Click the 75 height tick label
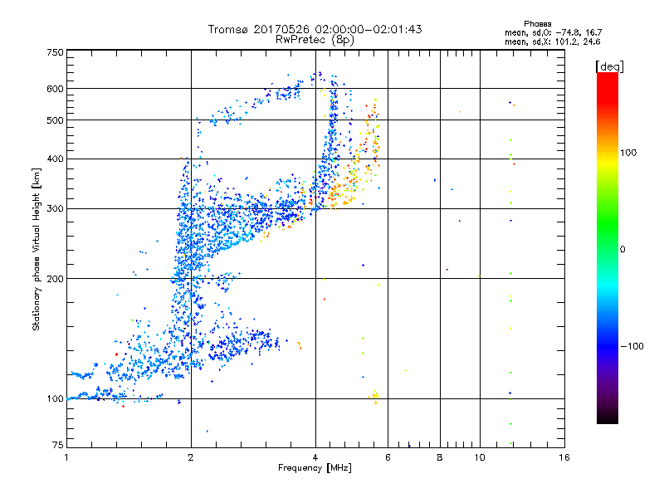Viewport: 664px width, 498px height. tap(58, 445)
